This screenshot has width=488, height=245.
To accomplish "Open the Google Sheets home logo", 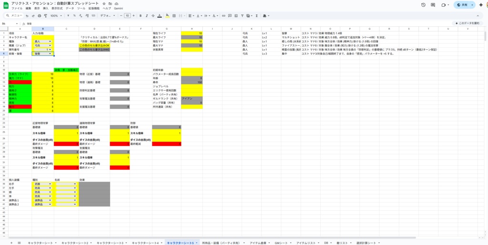I will (6, 5).
